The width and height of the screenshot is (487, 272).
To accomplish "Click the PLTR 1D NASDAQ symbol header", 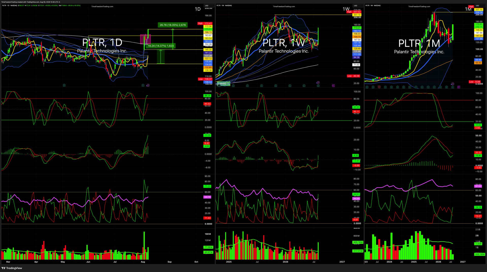I will coord(10,6).
